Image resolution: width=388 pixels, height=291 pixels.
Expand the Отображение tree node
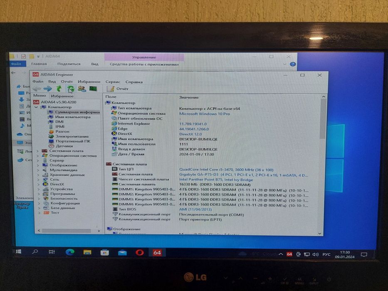tap(38, 165)
